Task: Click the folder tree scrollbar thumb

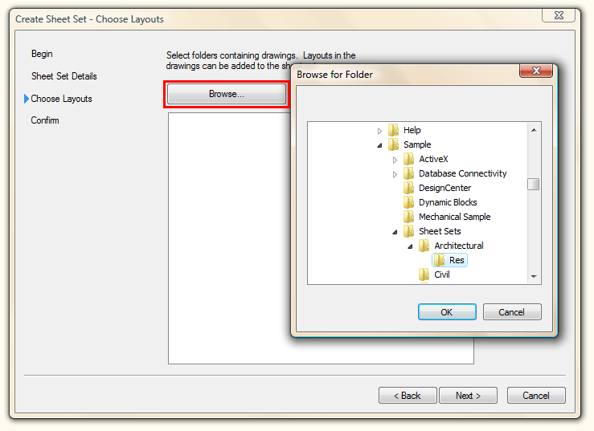Action: (534, 185)
